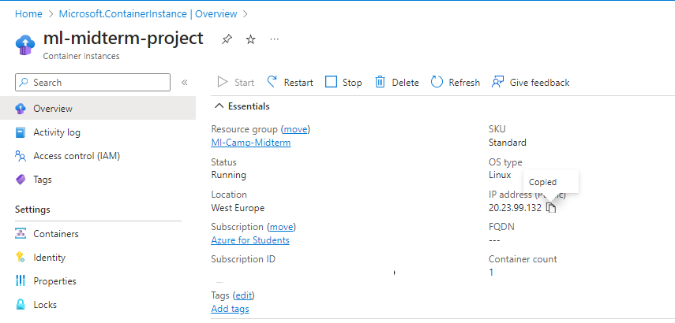Image resolution: width=675 pixels, height=323 pixels.
Task: Click the Subscription ID label
Action: pos(243,259)
